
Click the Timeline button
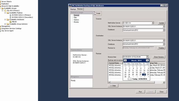click(x=161, y=48)
